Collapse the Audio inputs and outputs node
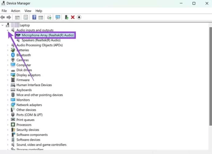Image resolution: width=212 pixels, height=154 pixels. 8,30
